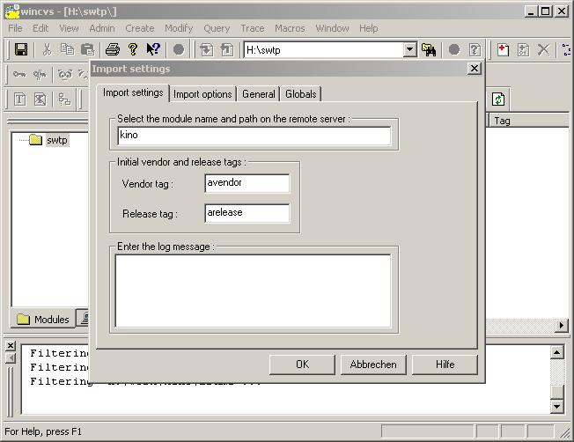The width and height of the screenshot is (574, 442).
Task: Click the Print icon in toolbar
Action: coord(113,50)
